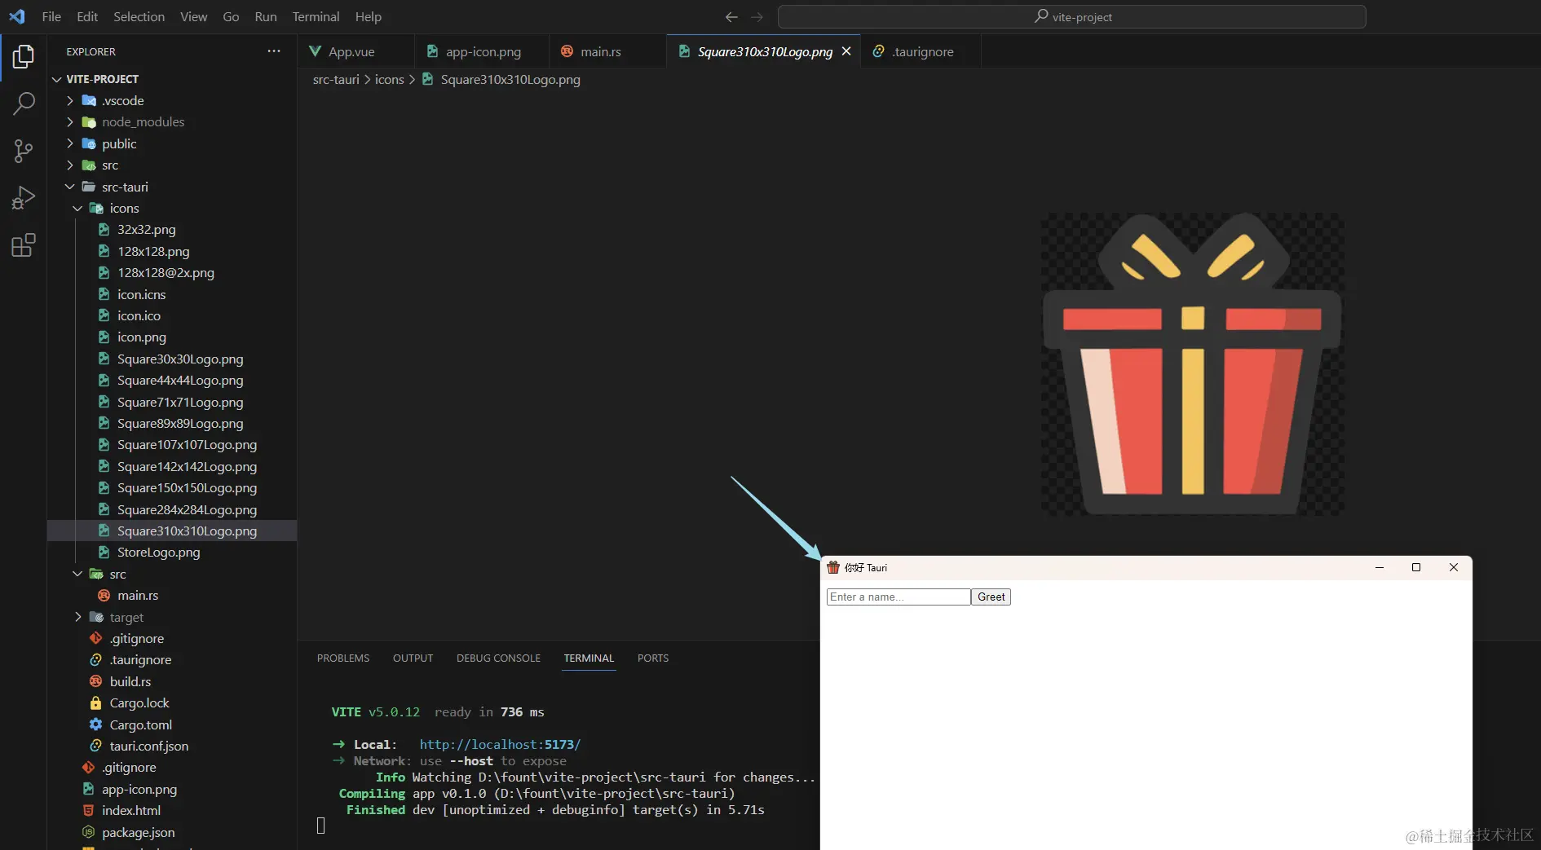
Task: Click the src-tauri breadcrumb
Action: click(336, 79)
